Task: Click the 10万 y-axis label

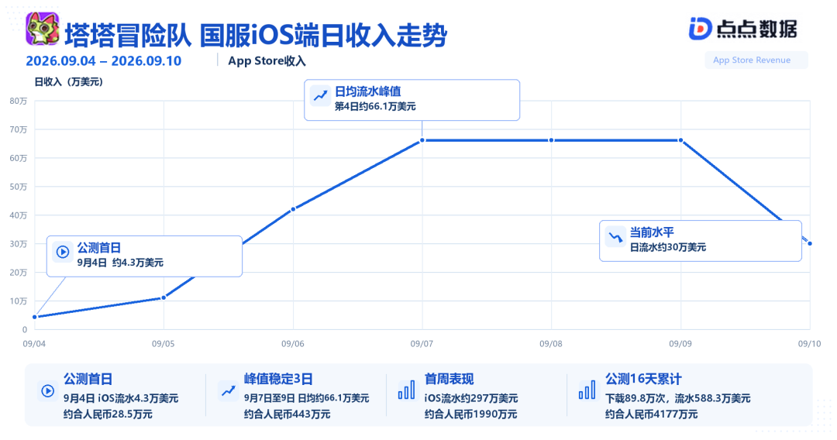Action: pyautogui.click(x=18, y=301)
